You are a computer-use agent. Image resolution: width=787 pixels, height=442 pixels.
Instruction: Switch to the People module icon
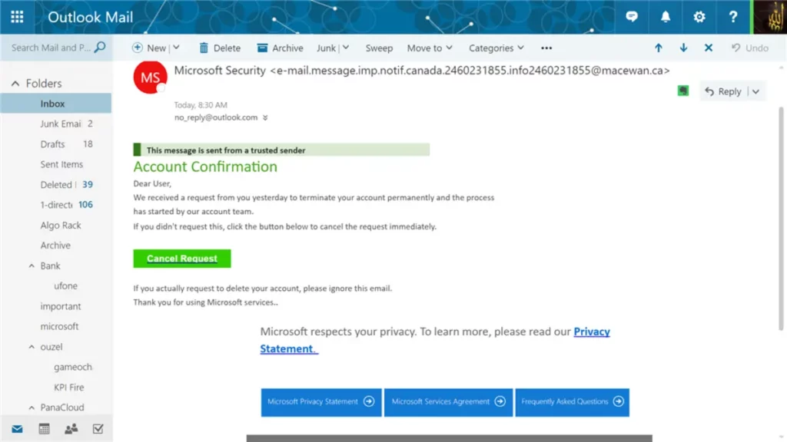pyautogui.click(x=71, y=429)
